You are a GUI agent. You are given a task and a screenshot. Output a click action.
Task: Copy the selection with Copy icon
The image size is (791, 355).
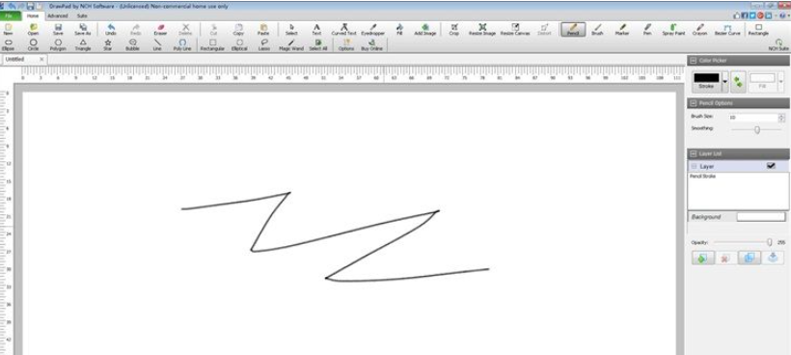pos(238,29)
